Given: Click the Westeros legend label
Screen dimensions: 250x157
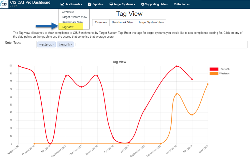Looking at the screenshot, I should coord(224,73).
